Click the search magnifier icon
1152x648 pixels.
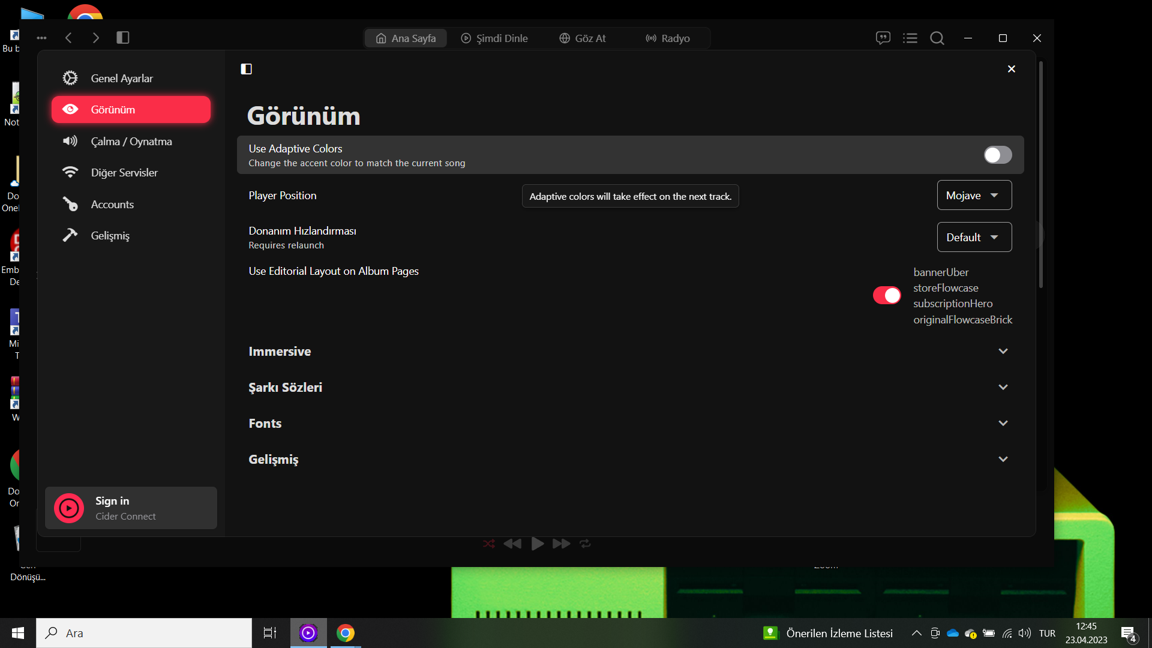tap(937, 38)
